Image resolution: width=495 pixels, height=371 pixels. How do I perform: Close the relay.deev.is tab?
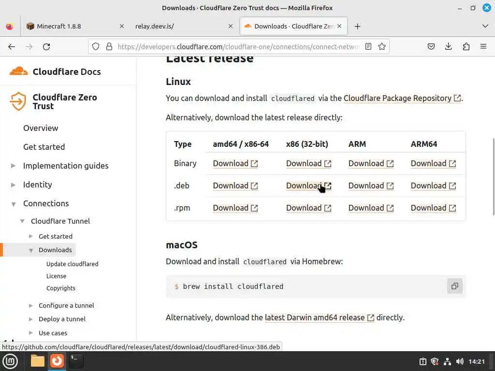[231, 26]
